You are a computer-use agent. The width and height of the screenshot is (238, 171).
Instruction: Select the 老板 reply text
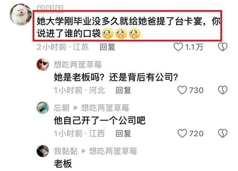pos(63,164)
